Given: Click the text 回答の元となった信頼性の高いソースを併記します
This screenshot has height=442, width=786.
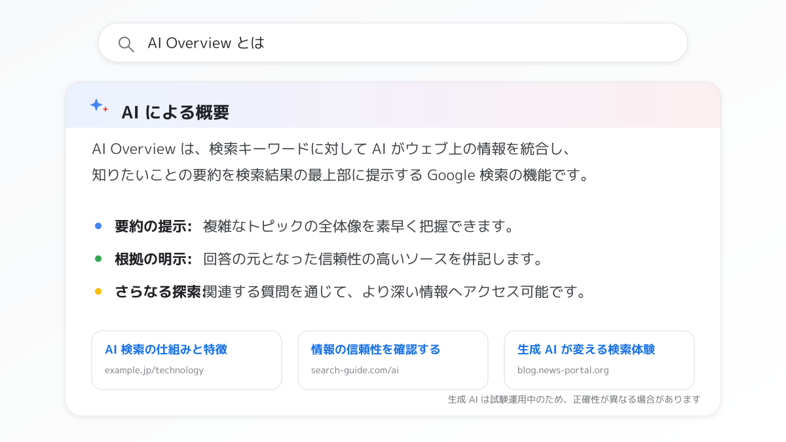Looking at the screenshot, I should [x=373, y=259].
